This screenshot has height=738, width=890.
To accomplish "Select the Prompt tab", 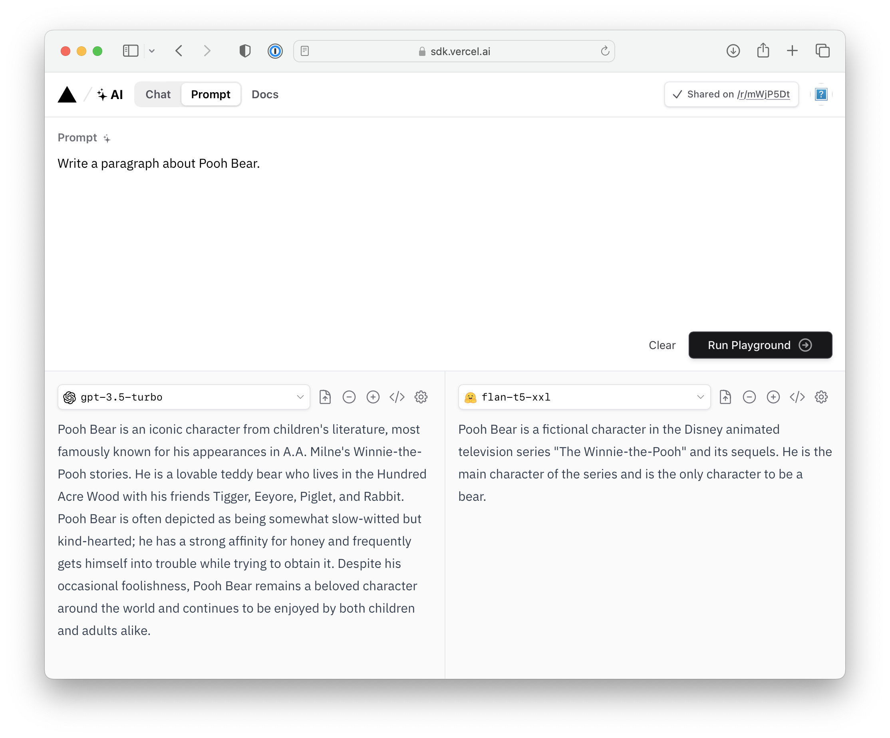I will (x=211, y=94).
